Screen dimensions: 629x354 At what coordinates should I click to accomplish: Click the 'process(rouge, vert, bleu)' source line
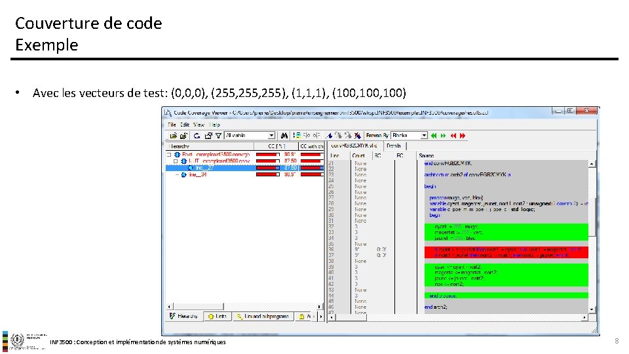click(x=456, y=197)
